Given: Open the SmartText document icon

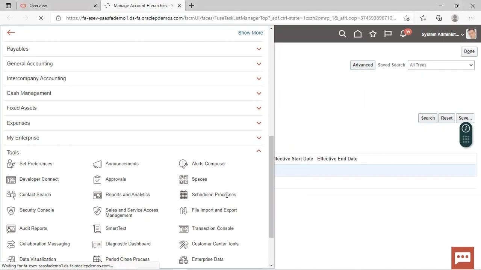Looking at the screenshot, I should 97,228.
